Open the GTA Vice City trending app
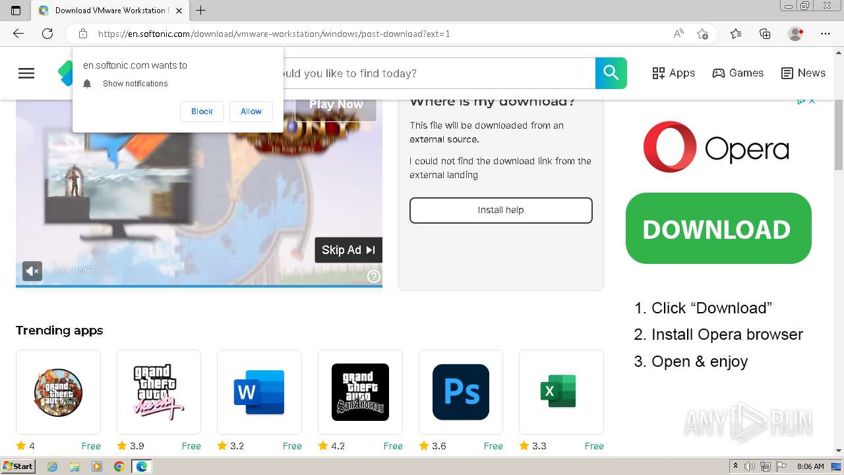844x475 pixels. [x=159, y=392]
